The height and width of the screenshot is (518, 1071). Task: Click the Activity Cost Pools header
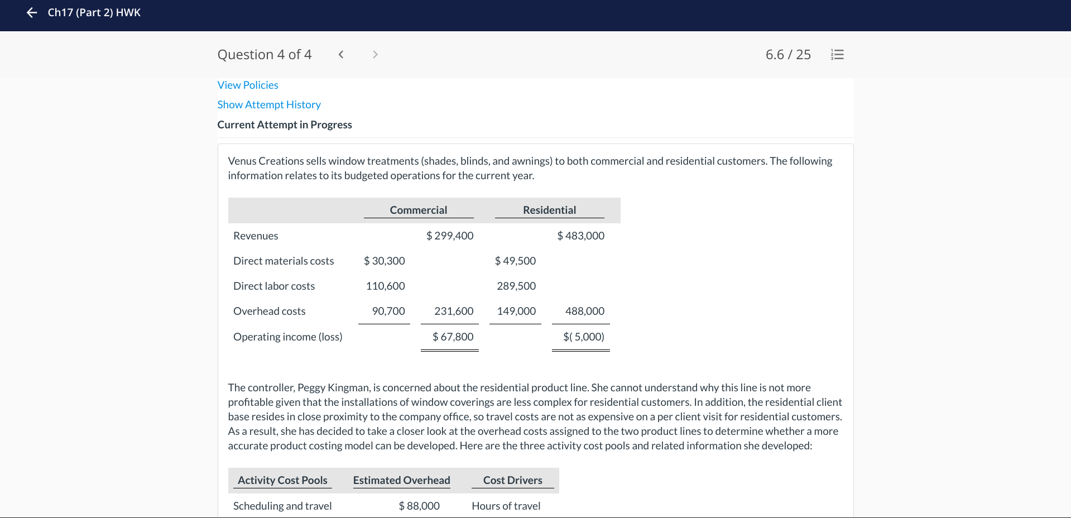[x=282, y=480]
